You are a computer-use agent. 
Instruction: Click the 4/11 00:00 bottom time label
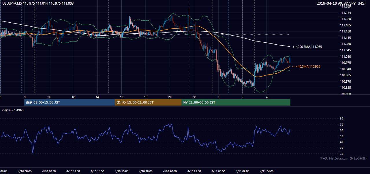[x=218, y=171]
